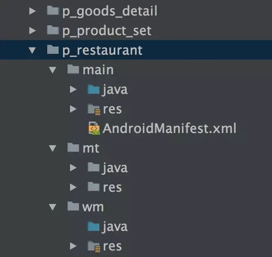The image size is (272, 257).
Task: Click the res resource folder icon under wm
Action: pos(94,246)
